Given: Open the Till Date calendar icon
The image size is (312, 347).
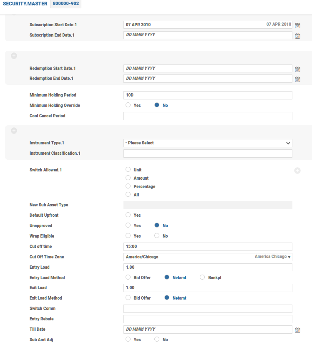Looking at the screenshot, I should (297, 330).
